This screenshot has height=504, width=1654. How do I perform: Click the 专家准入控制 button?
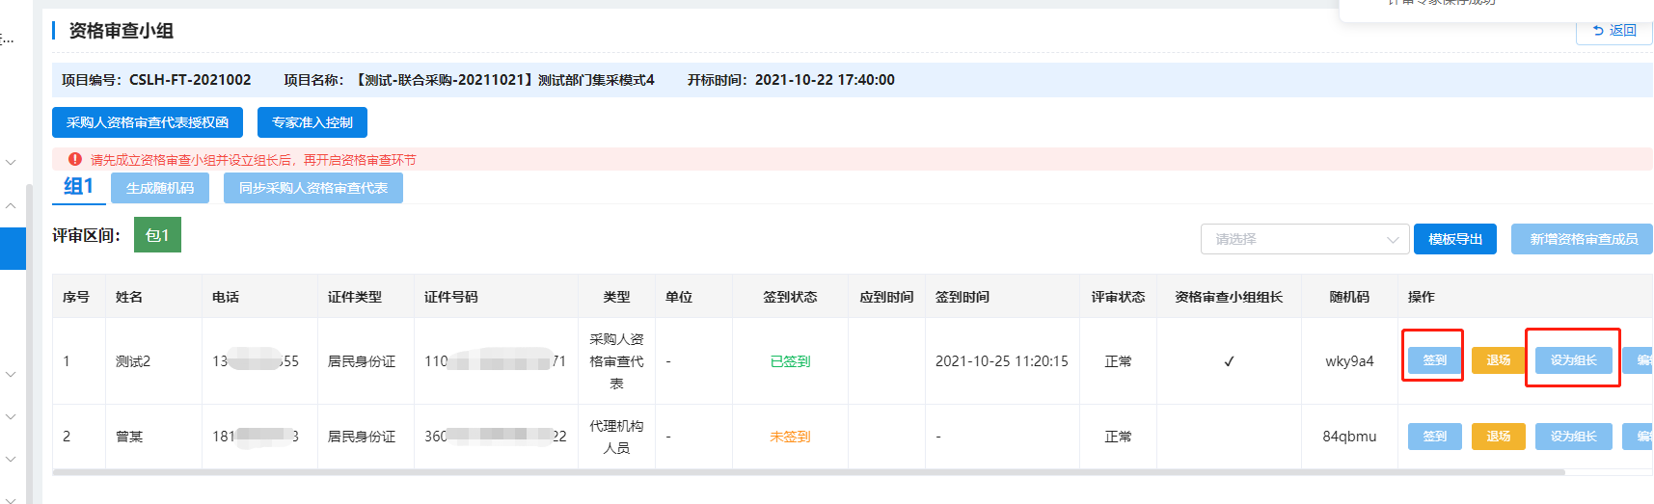click(312, 122)
